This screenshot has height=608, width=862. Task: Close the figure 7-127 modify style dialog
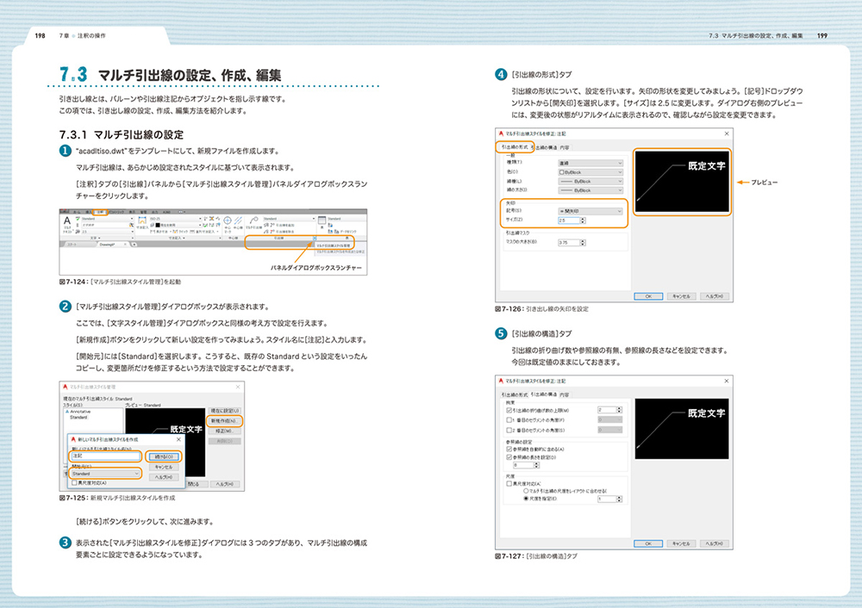pos(727,382)
